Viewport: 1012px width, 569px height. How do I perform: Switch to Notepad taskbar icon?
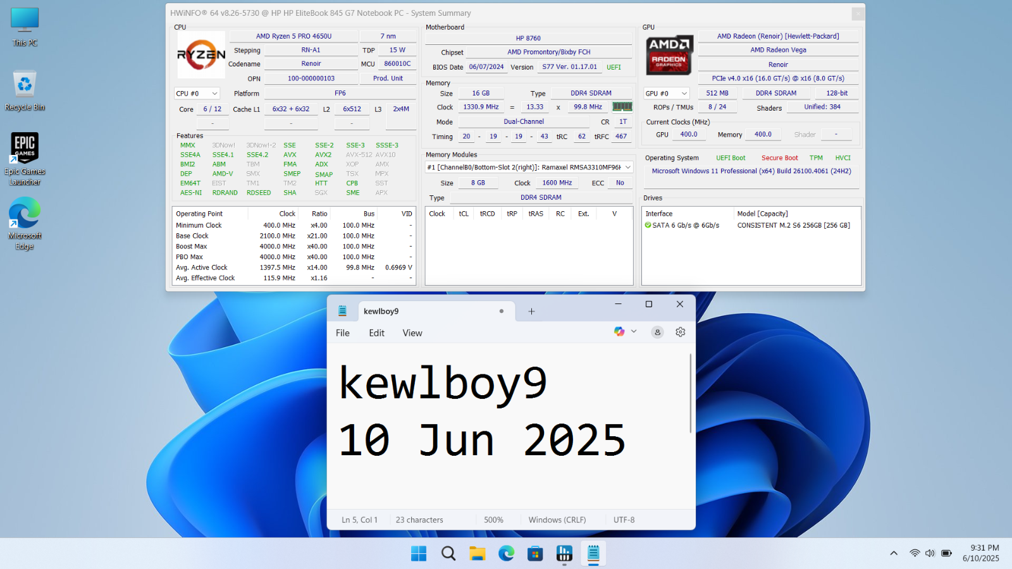click(593, 554)
